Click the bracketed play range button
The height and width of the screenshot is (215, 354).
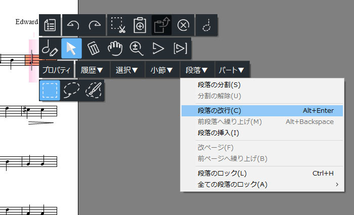[180, 49]
